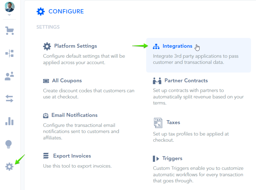
Task: Expand the dropdown arrow below profile avatar
Action: (x=9, y=15)
